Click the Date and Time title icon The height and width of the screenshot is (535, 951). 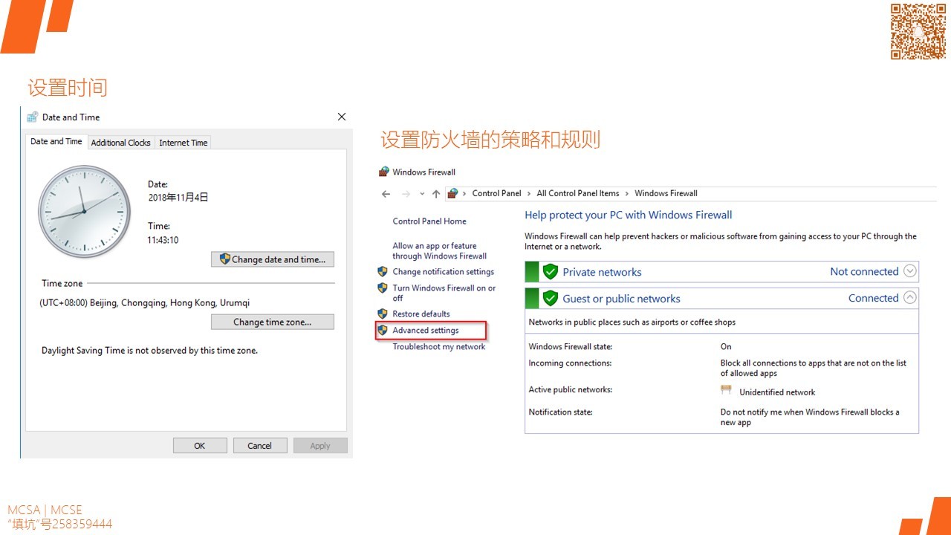32,117
